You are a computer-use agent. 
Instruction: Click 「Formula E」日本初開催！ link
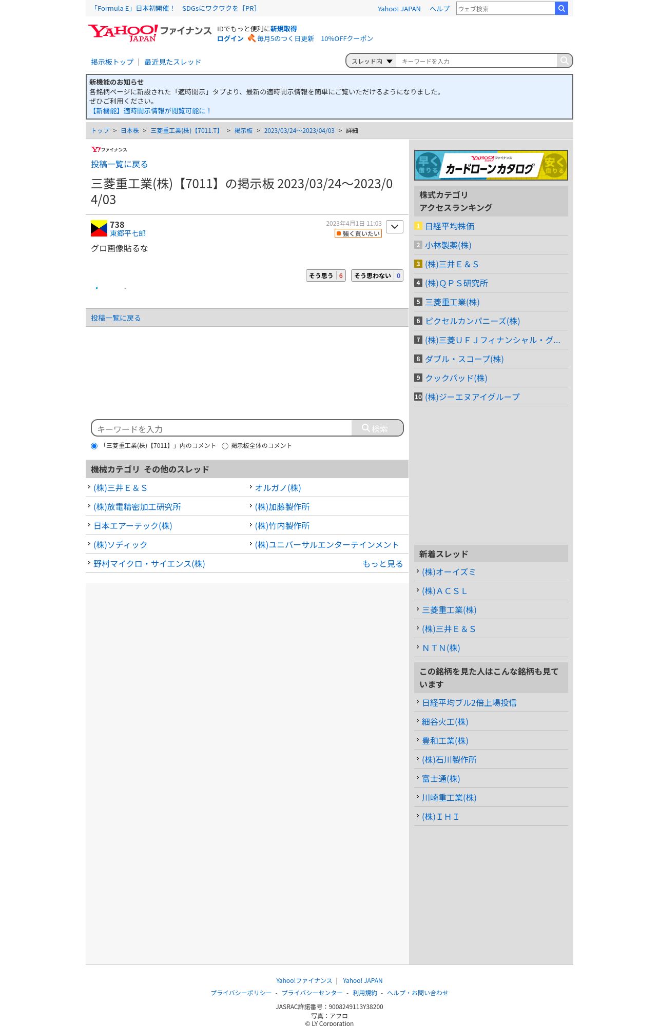(133, 8)
